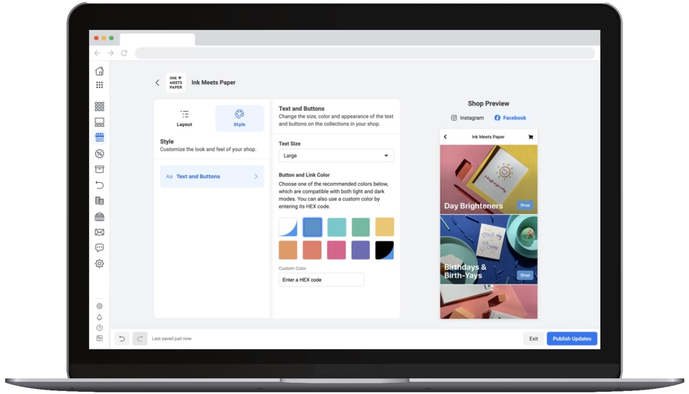Click the shopping cart icon in preview

(531, 137)
